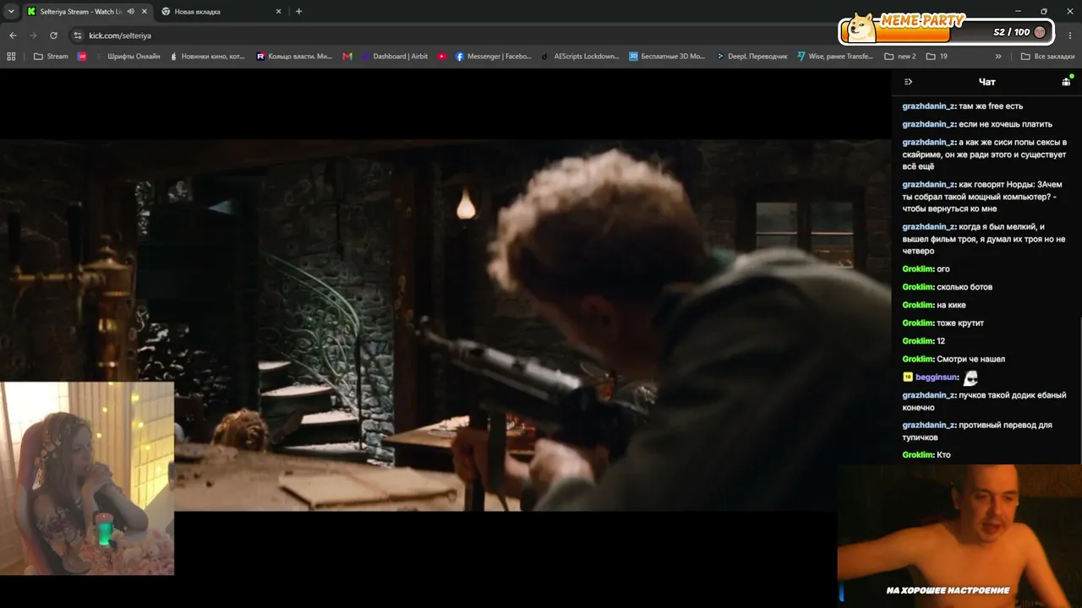Image resolution: width=1082 pixels, height=608 pixels.
Task: Open the tab search dropdown arrow
Action: (11, 12)
